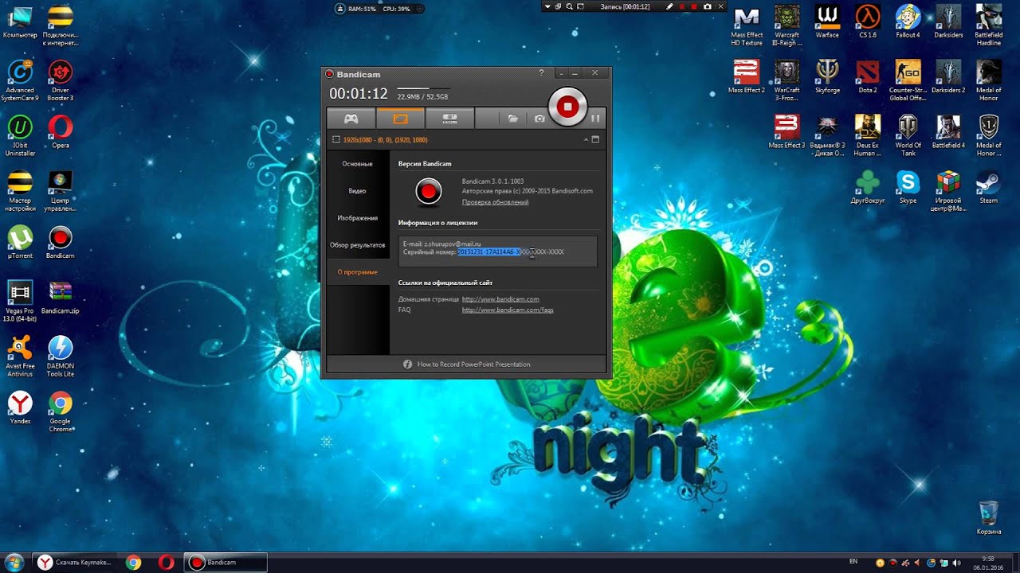Select Bandicam.zip archive on desktop
This screenshot has height=573, width=1020.
(61, 298)
